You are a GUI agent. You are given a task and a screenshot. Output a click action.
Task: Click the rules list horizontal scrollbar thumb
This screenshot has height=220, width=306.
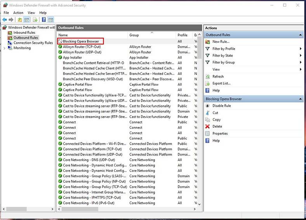[x=80, y=209]
